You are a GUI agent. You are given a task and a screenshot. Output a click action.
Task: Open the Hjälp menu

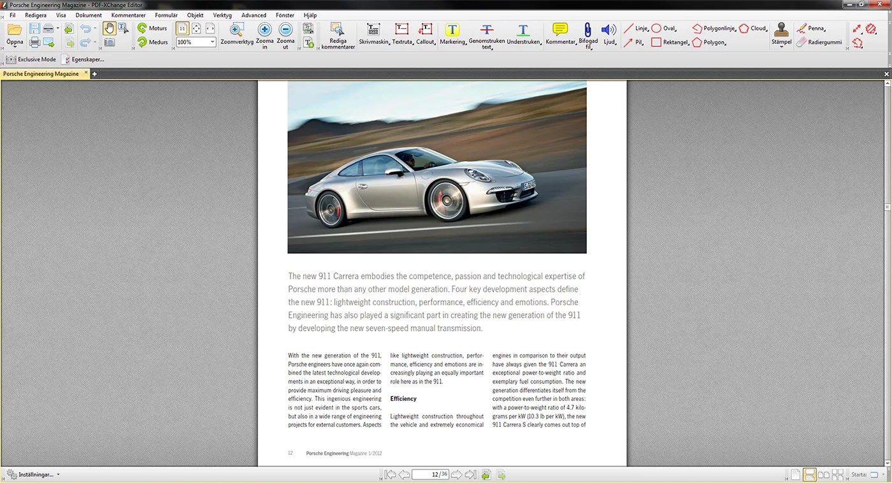coord(310,15)
